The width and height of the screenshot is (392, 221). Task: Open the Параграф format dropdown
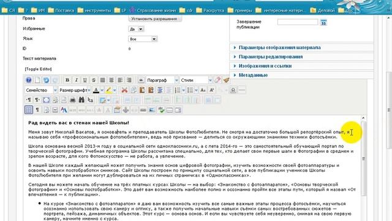pos(162,80)
